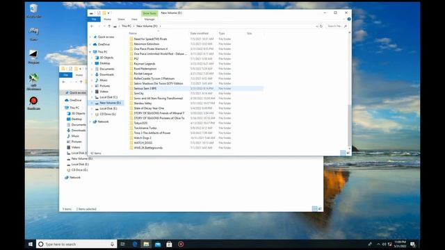Switch to details view in front window
Viewport: 445px width, 250px height.
point(343,153)
